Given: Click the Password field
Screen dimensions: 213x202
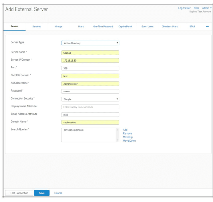Looking at the screenshot, I should pyautogui.click(x=90, y=91).
